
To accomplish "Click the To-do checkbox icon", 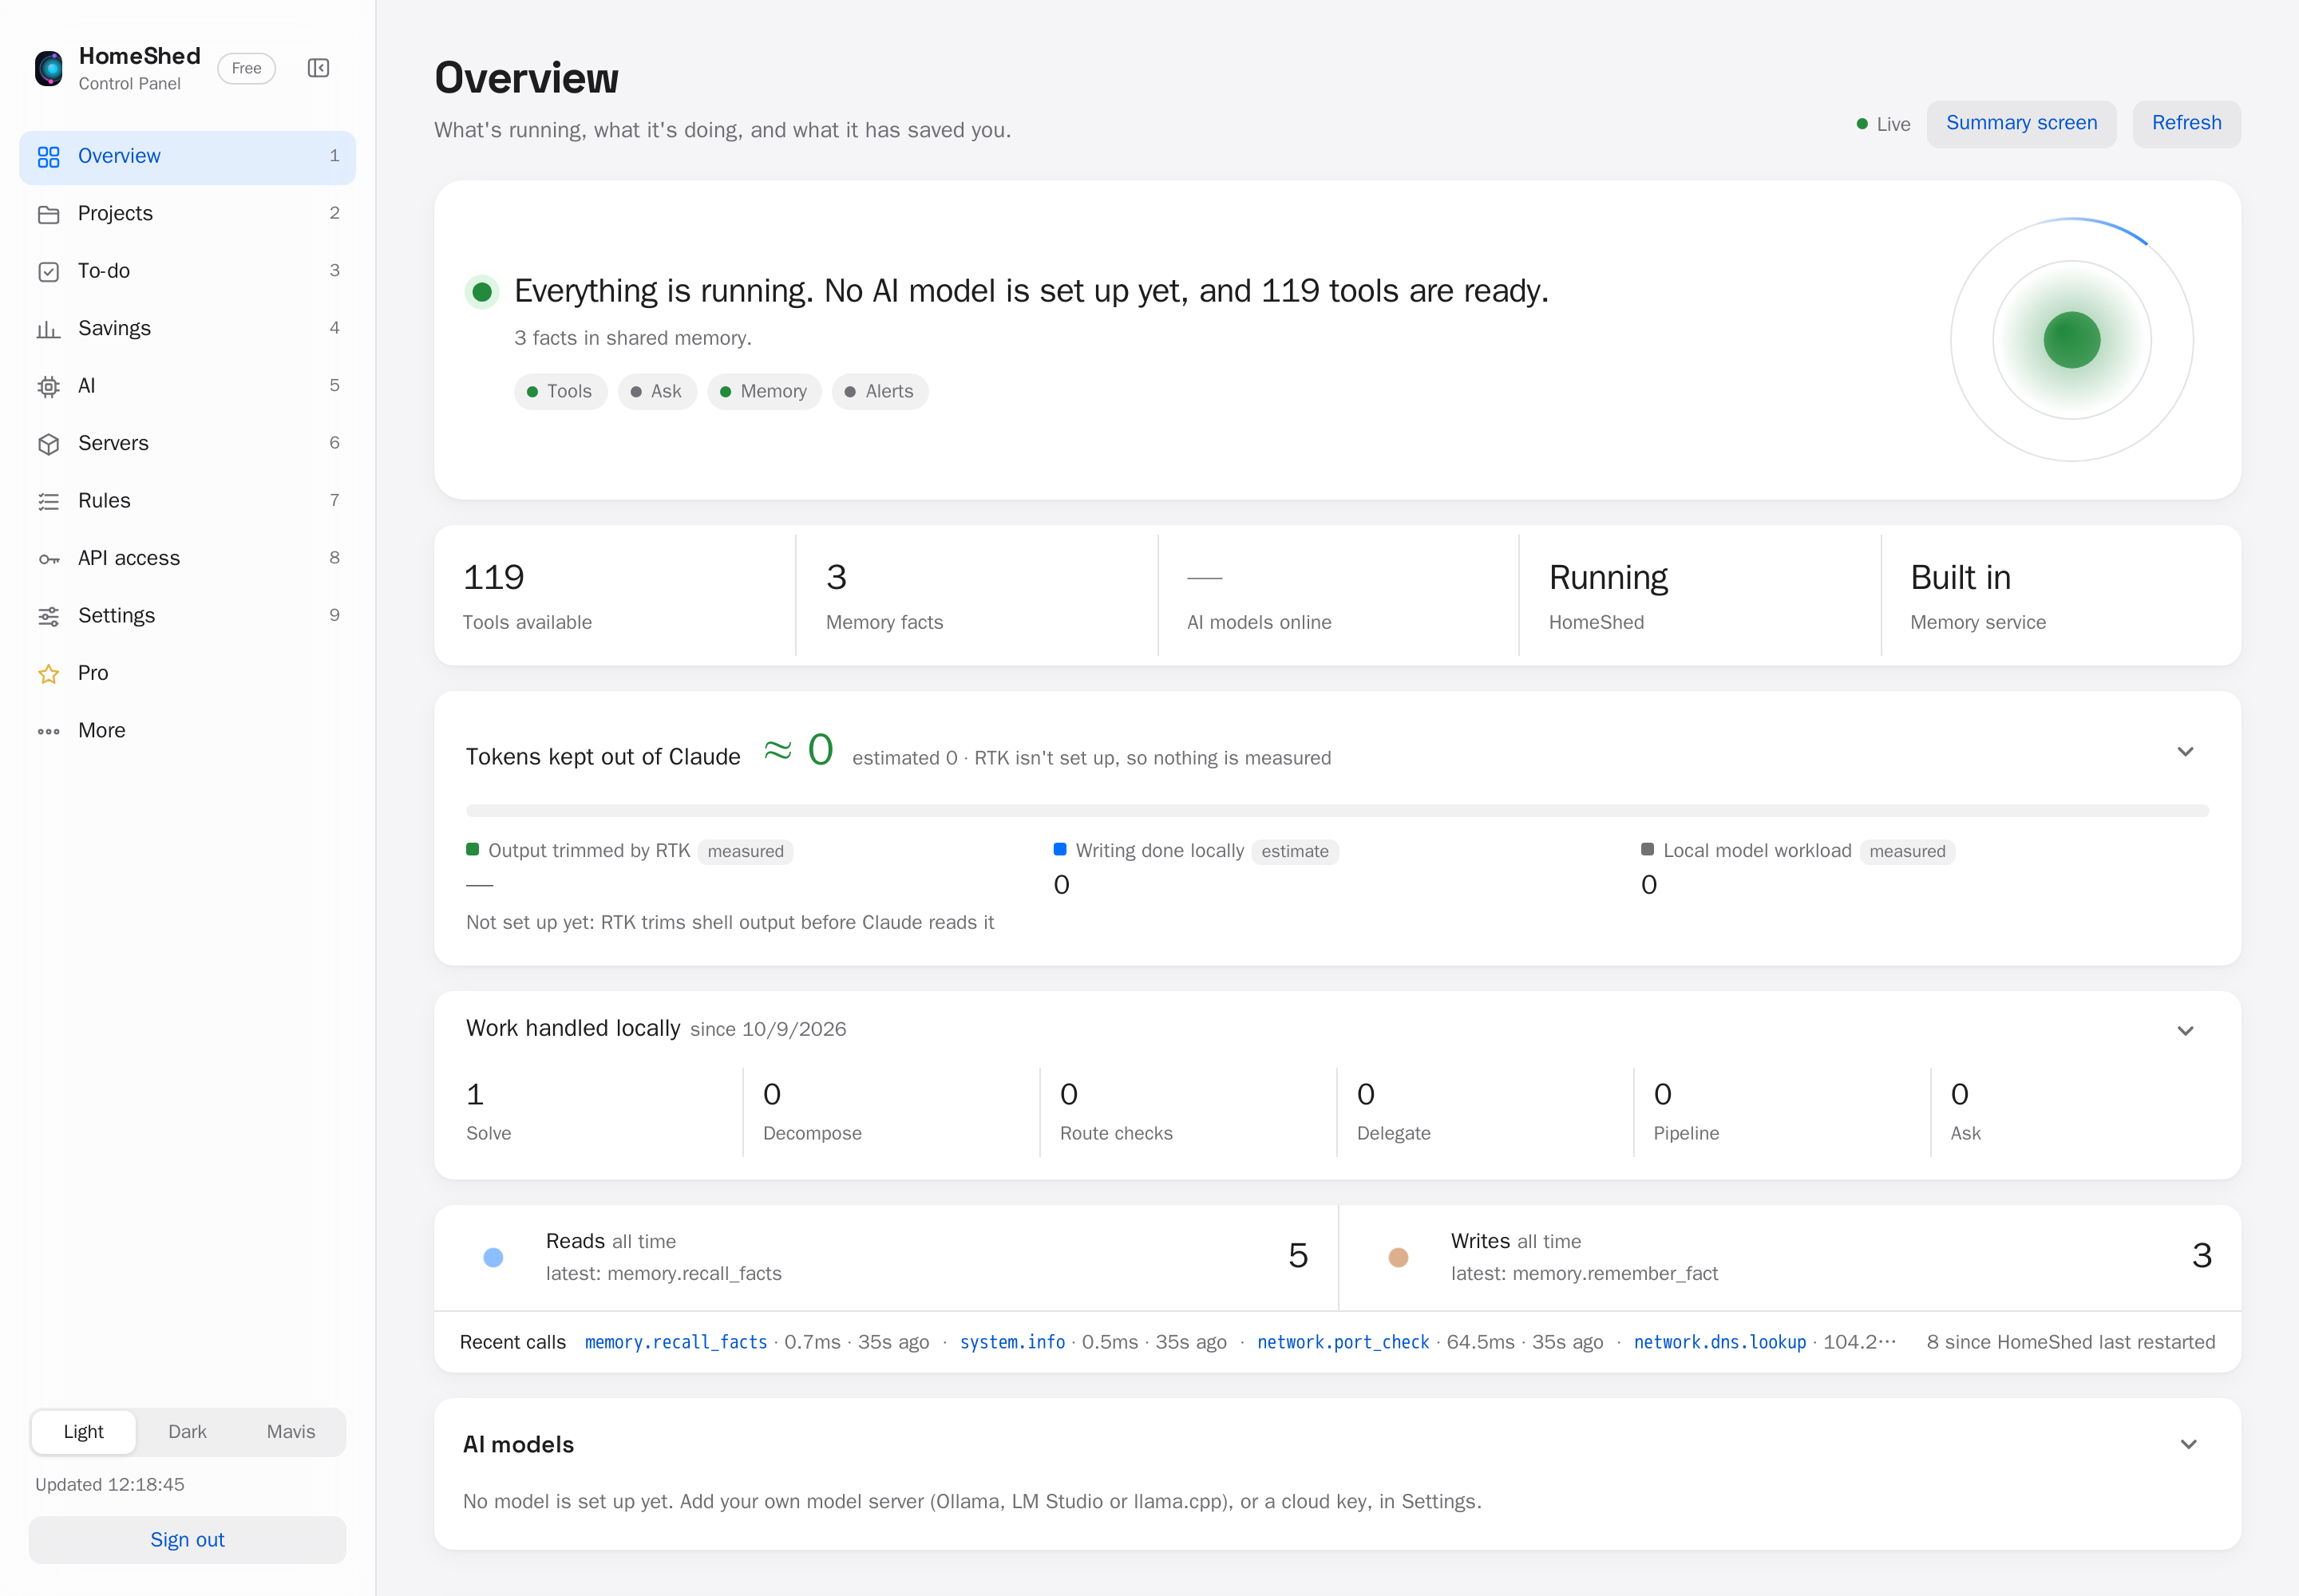I will click(x=48, y=272).
